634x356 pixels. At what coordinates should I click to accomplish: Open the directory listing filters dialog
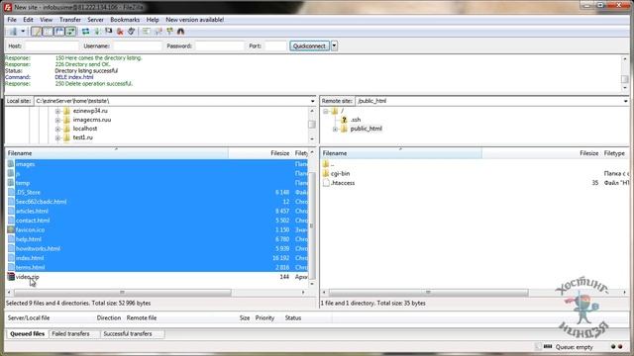tap(146, 31)
